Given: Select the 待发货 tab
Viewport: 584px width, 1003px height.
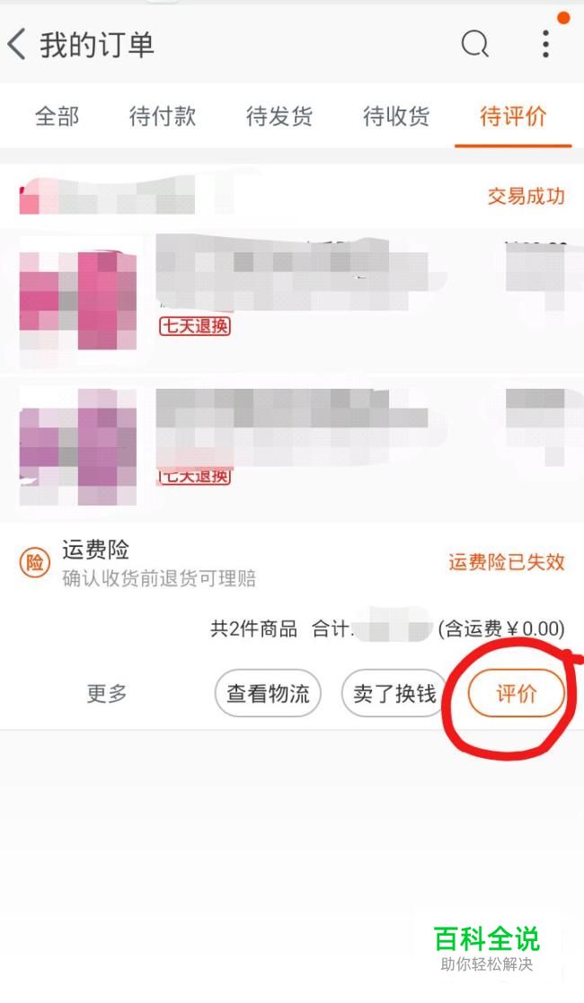Looking at the screenshot, I should (x=279, y=117).
